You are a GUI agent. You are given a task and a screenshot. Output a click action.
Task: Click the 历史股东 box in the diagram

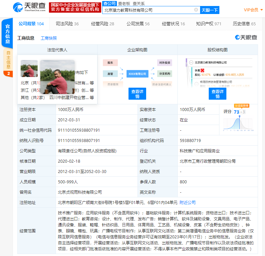click(x=113, y=84)
